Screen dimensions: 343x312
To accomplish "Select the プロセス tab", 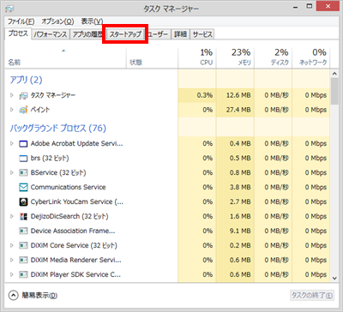I will point(18,33).
